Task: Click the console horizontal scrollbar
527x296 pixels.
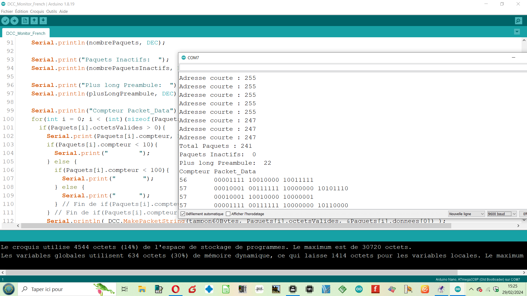Action: 231,272
